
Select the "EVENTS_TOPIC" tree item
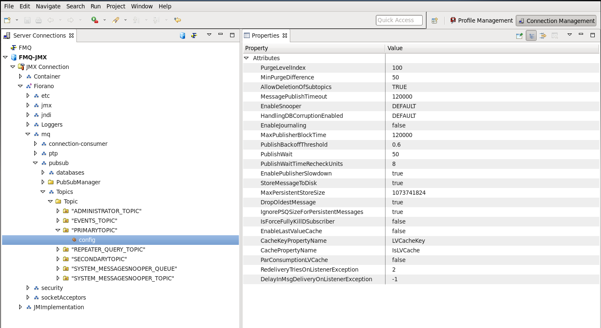coord(94,221)
